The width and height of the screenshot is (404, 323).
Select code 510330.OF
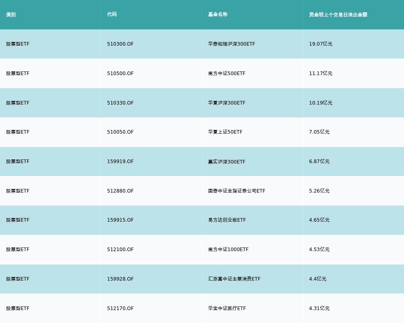pos(120,103)
